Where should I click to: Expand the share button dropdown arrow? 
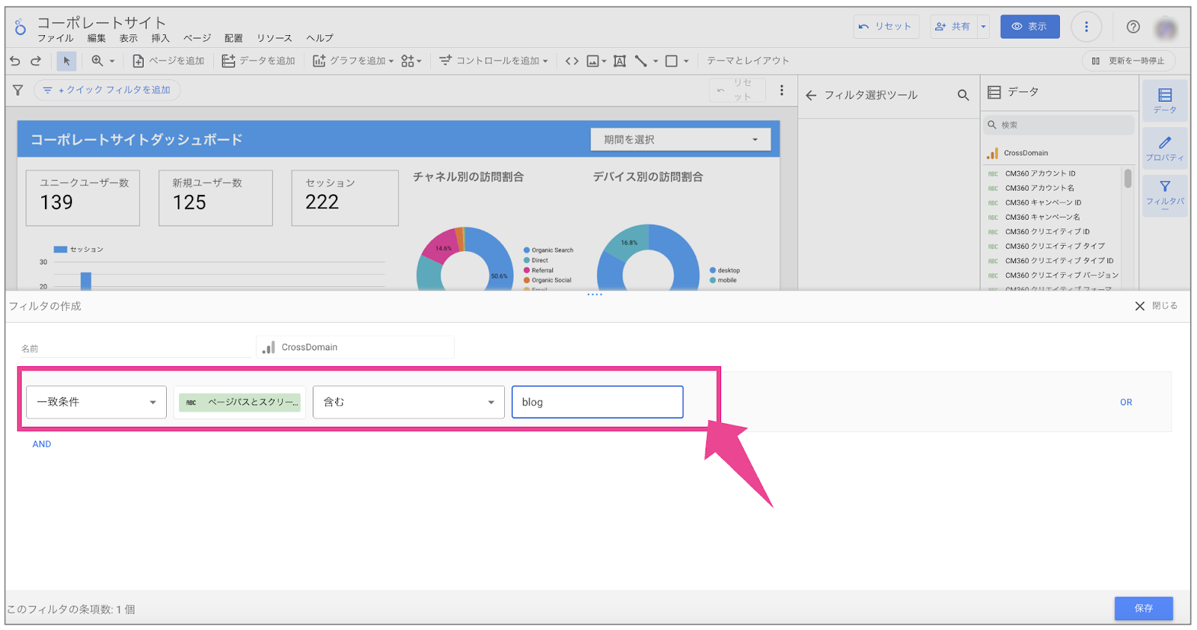(x=983, y=27)
